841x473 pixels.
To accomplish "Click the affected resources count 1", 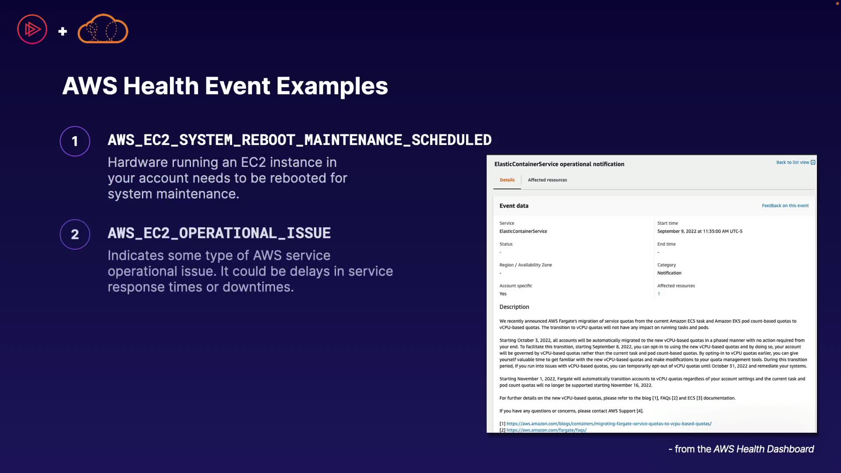I will tap(659, 294).
